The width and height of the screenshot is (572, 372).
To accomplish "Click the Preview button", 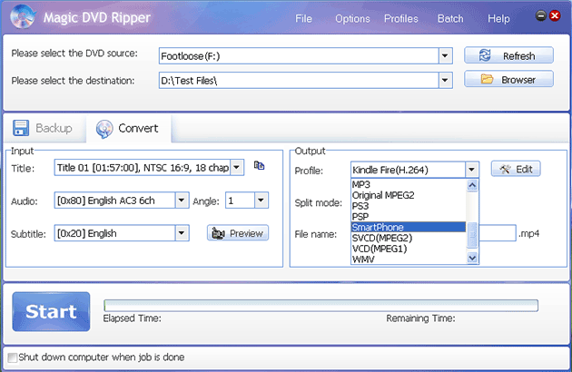I will [x=238, y=233].
